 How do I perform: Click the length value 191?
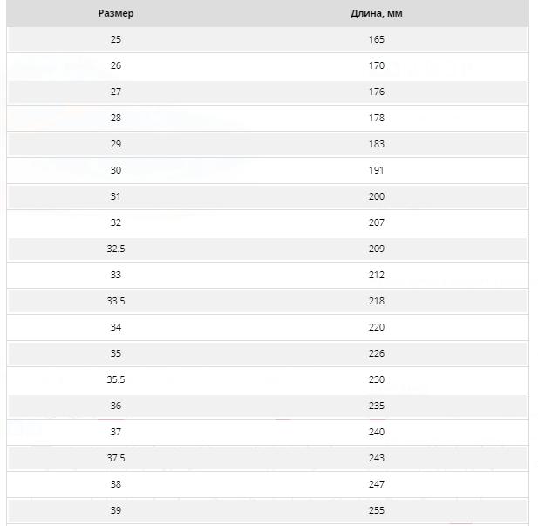point(376,170)
